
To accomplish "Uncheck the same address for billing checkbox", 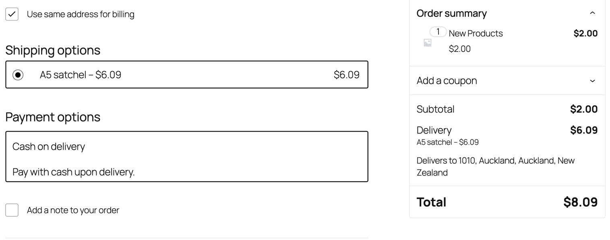I will pyautogui.click(x=12, y=14).
